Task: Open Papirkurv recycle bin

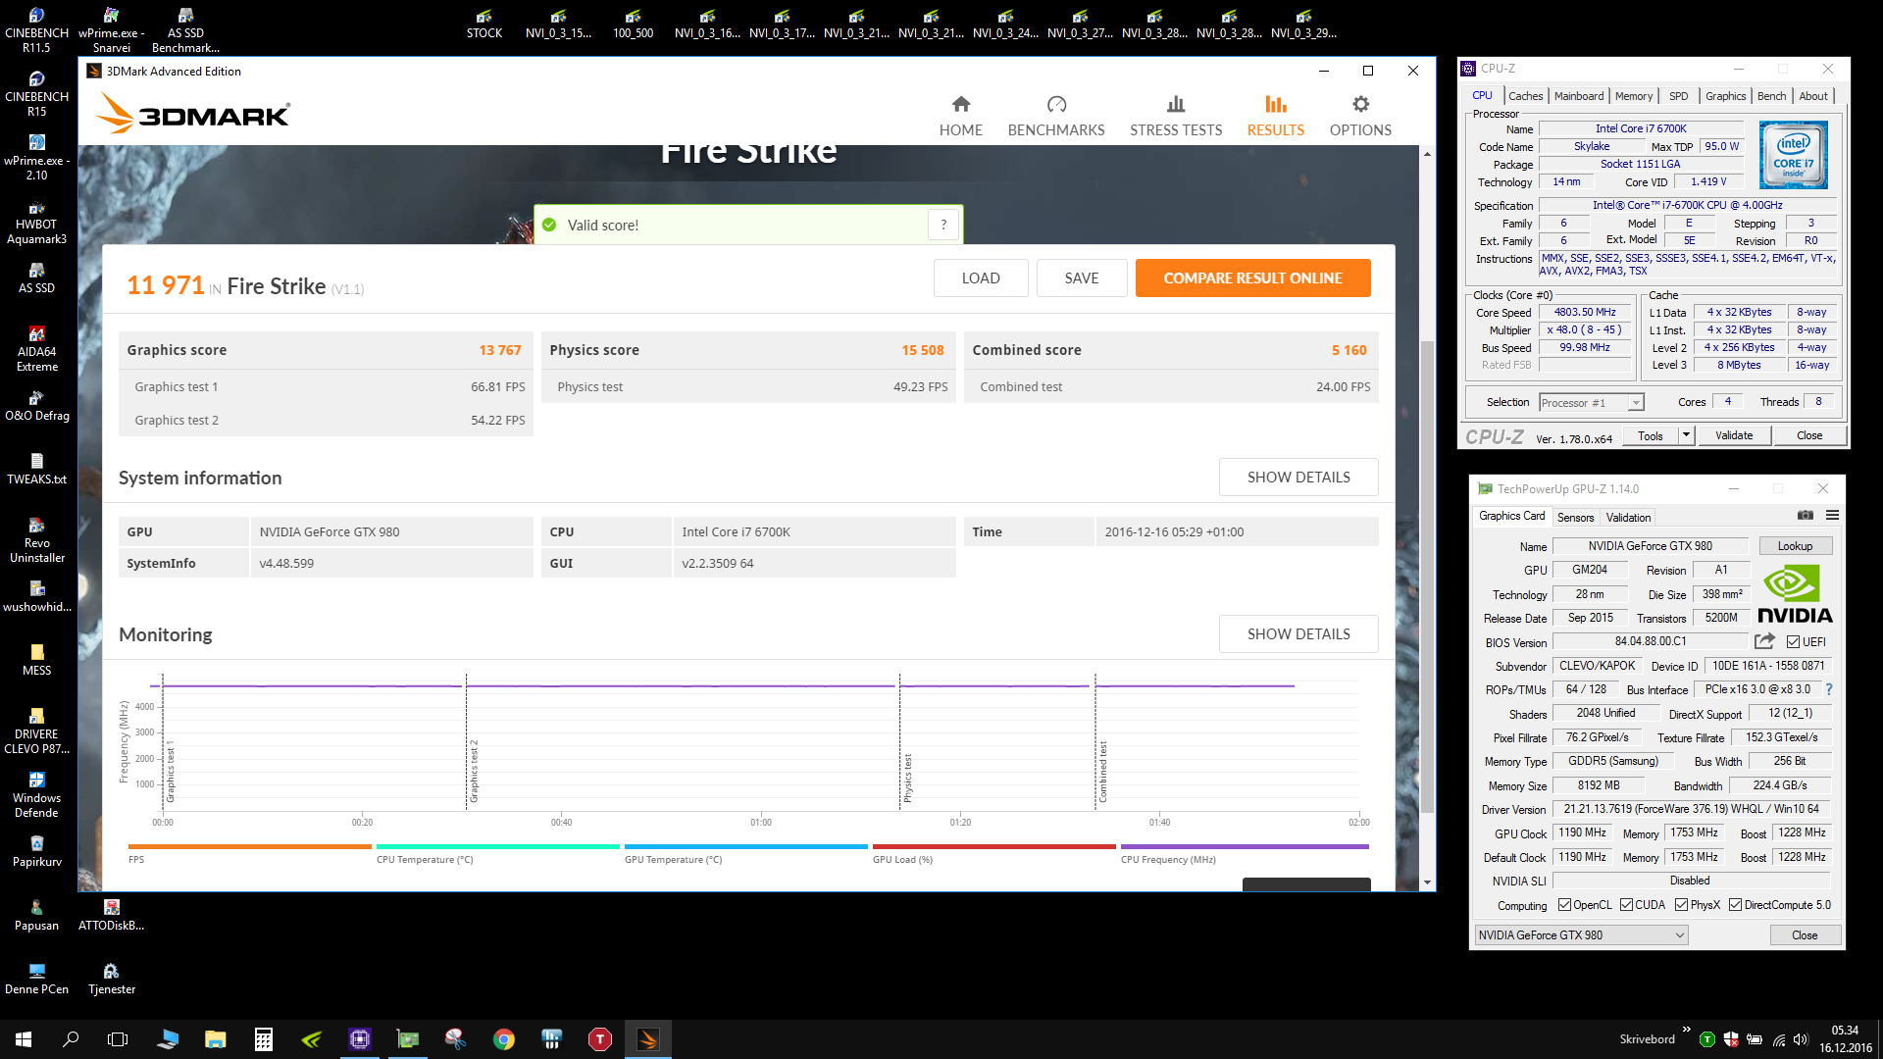Action: click(x=36, y=851)
